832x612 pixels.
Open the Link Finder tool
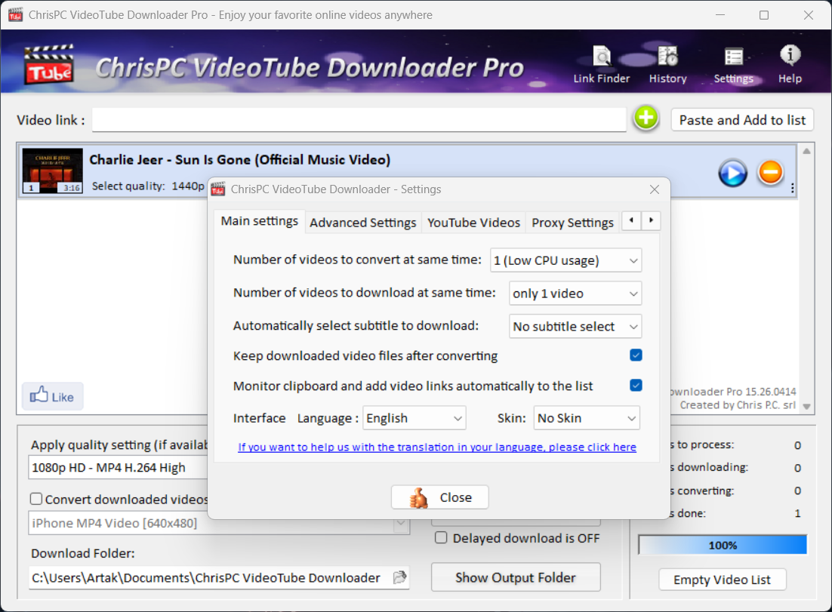[601, 65]
